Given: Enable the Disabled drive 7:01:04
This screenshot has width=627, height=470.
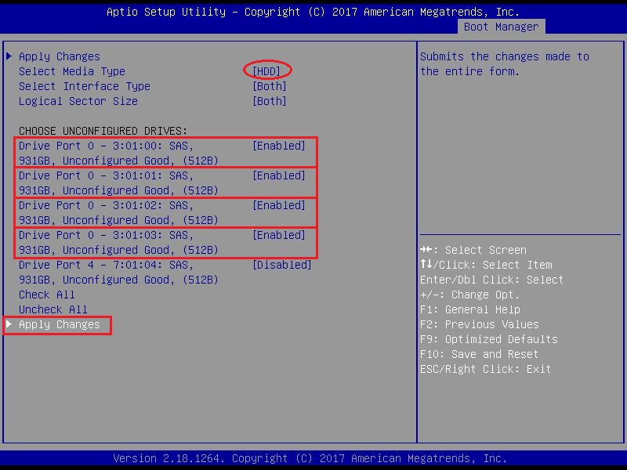Looking at the screenshot, I should click(281, 265).
